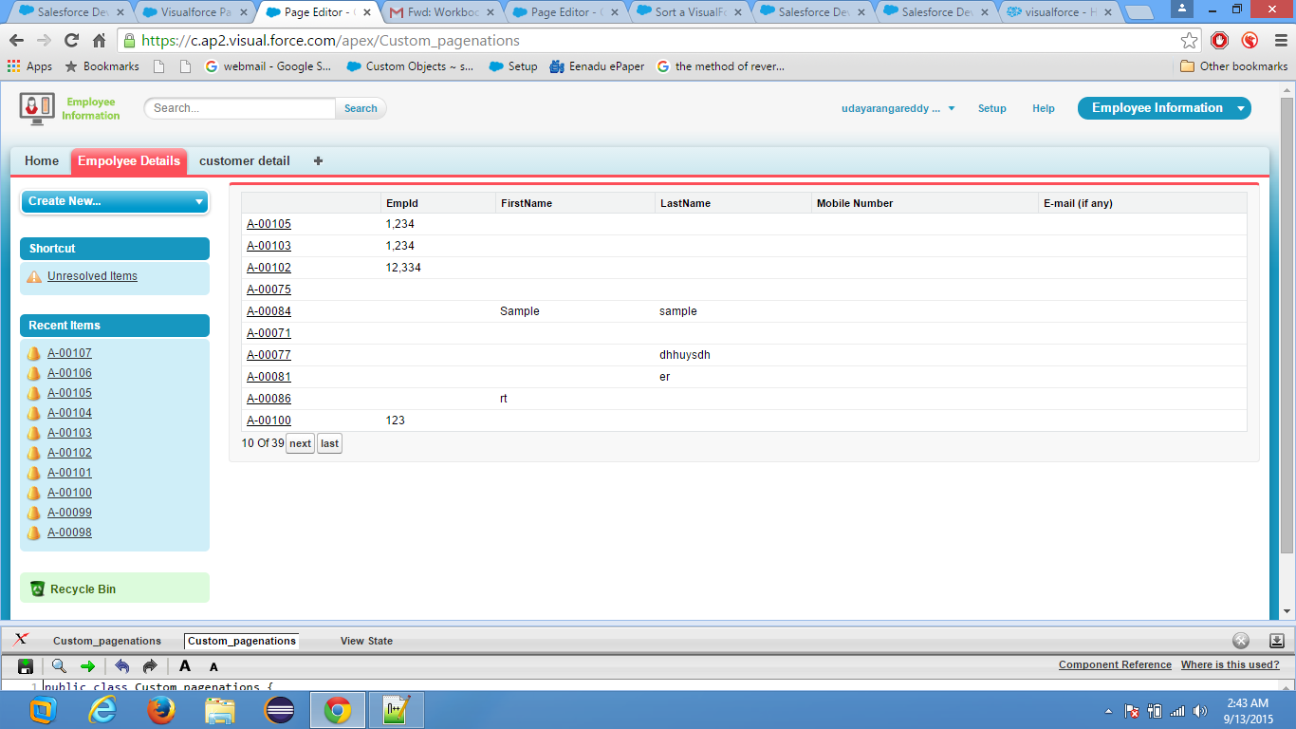
Task: Open Notepad++ from the taskbar
Action: point(397,709)
